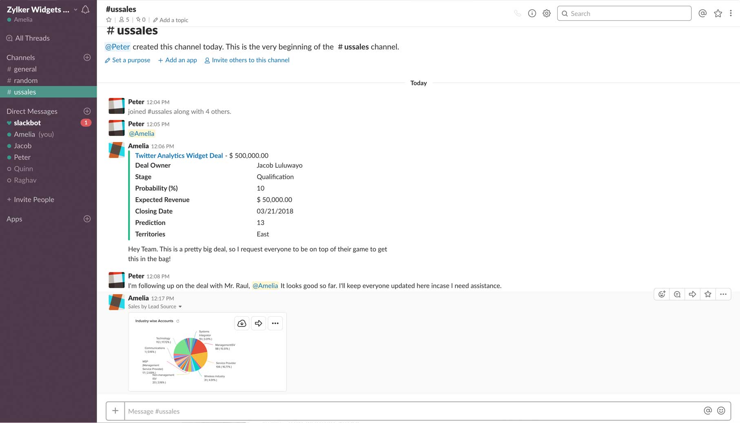Forward the chart using the arrow icon
The image size is (740, 423).
(258, 323)
